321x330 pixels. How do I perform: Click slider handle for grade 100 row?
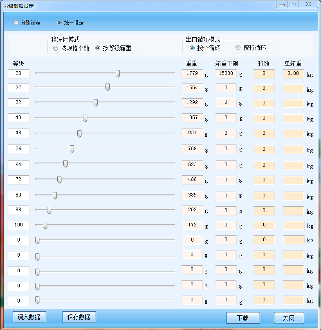[45, 225]
